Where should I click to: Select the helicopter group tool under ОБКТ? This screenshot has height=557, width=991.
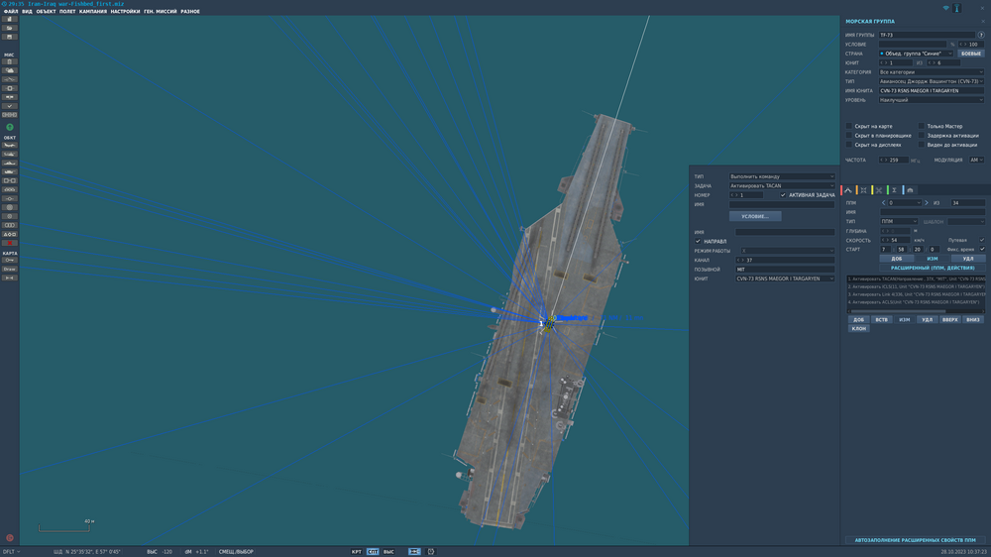pos(10,155)
